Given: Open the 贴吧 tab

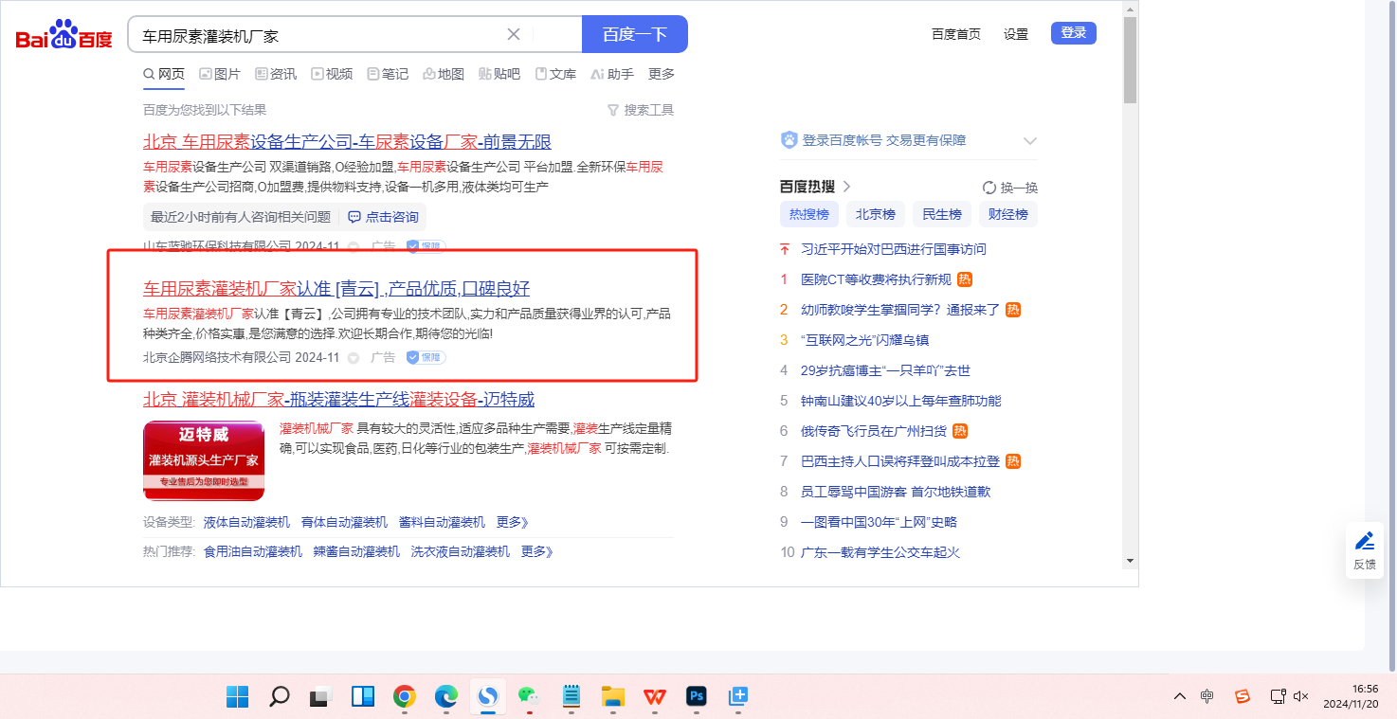Looking at the screenshot, I should [x=499, y=74].
